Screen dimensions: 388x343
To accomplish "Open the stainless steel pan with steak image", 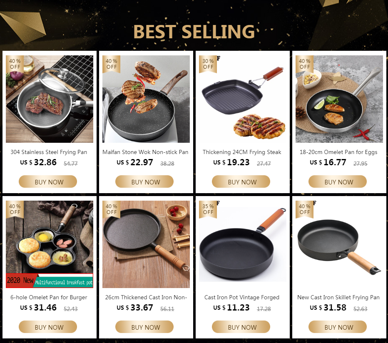I will click(x=50, y=99).
